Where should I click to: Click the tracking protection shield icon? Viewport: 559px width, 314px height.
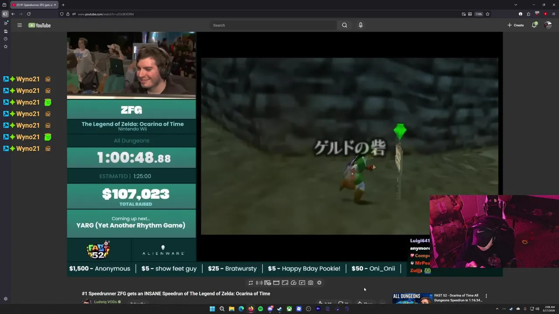click(x=62, y=14)
